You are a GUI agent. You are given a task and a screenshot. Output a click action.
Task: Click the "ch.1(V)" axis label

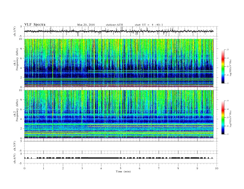tap(15, 31)
